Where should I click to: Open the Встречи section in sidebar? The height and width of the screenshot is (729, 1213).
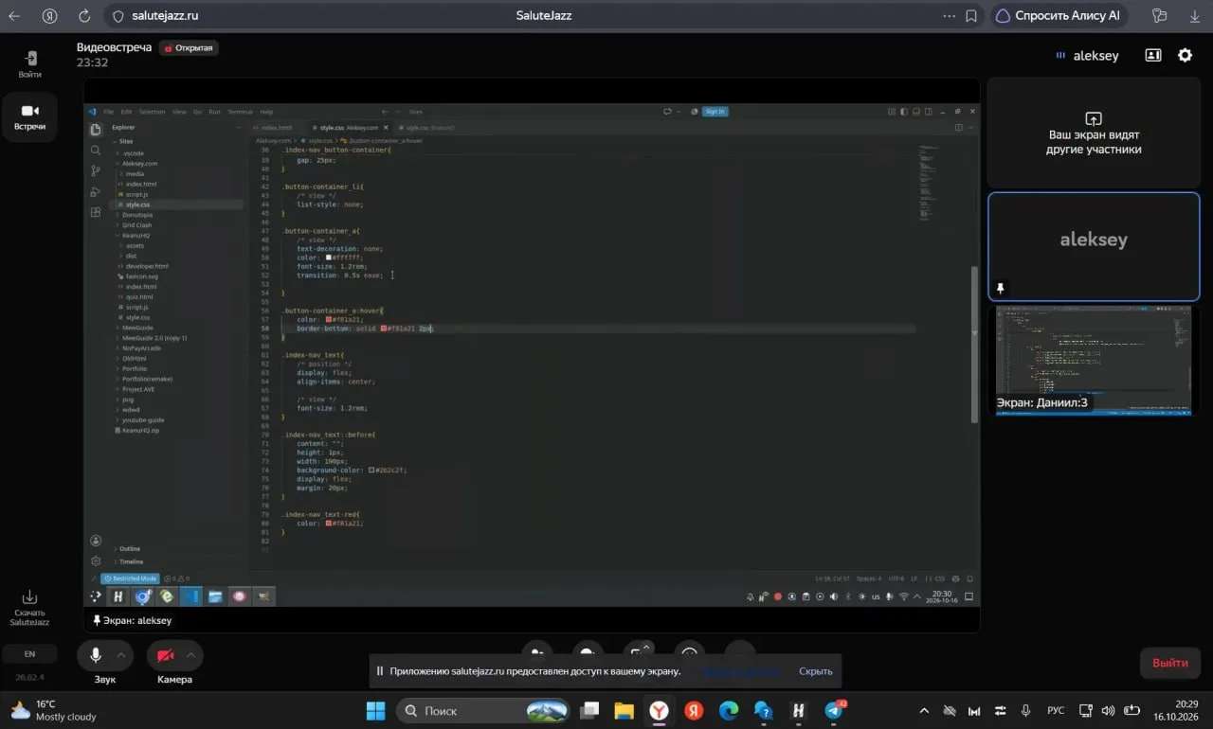click(x=29, y=117)
